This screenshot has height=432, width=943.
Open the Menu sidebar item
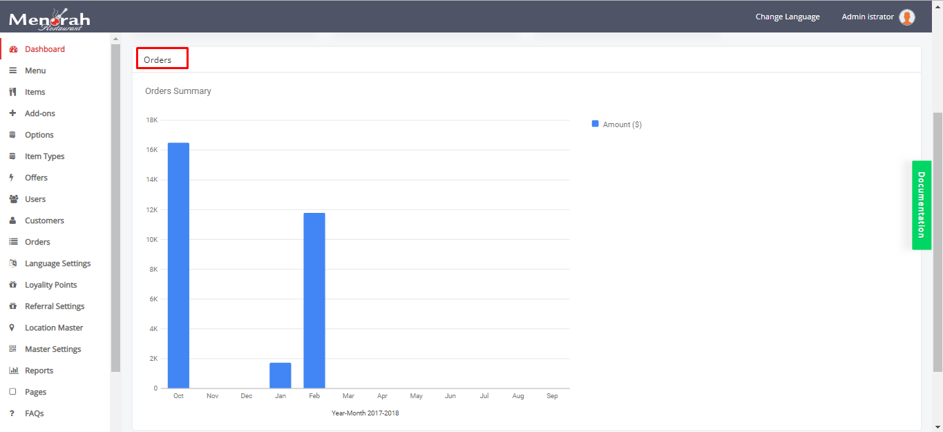point(35,71)
